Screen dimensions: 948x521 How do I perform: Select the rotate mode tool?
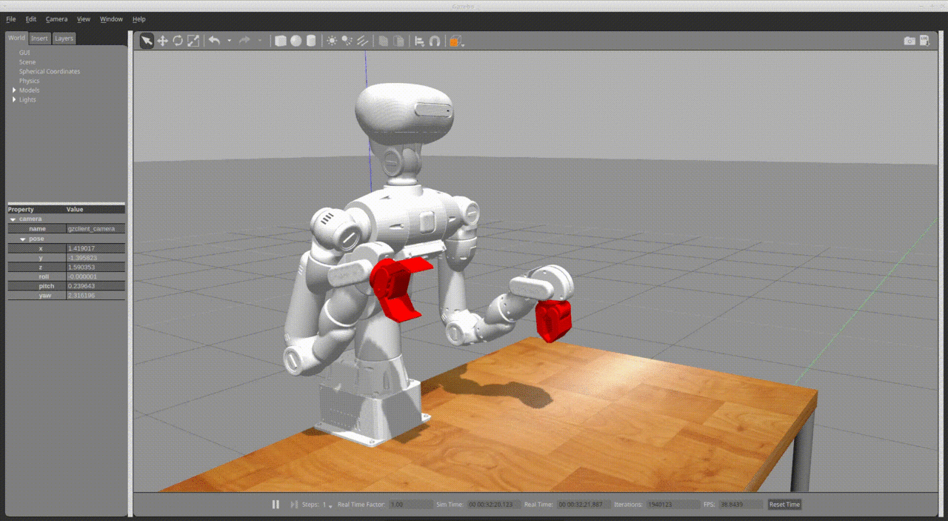click(x=178, y=42)
